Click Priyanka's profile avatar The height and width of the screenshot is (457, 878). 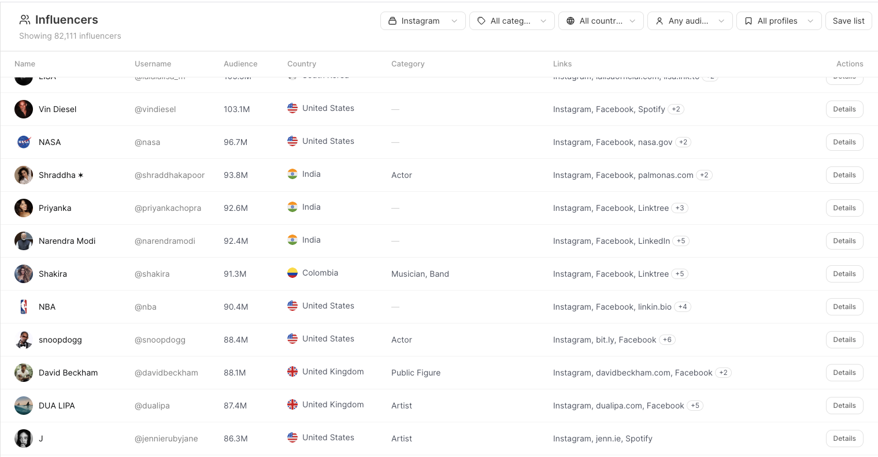point(24,208)
